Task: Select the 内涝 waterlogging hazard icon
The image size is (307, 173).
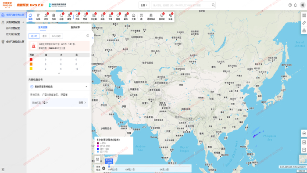Action: tap(54, 17)
